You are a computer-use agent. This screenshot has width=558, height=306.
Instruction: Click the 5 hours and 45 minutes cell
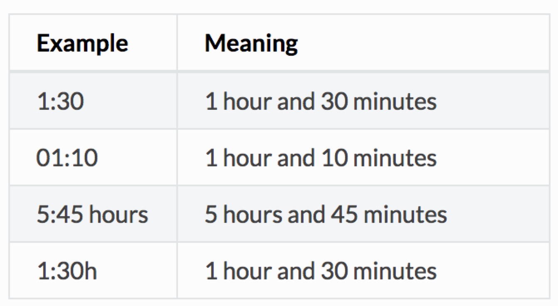(x=326, y=215)
